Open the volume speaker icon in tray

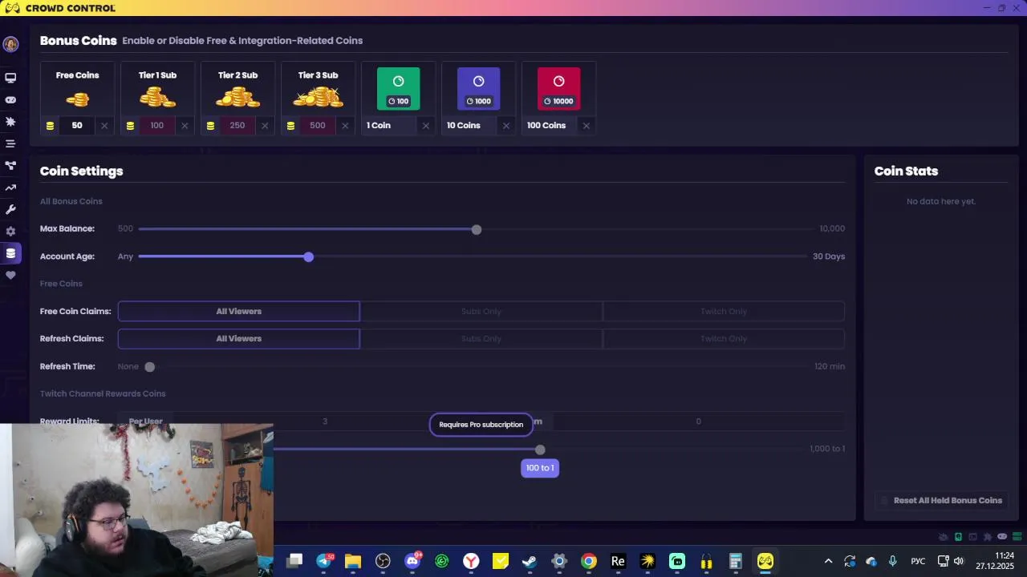(959, 561)
